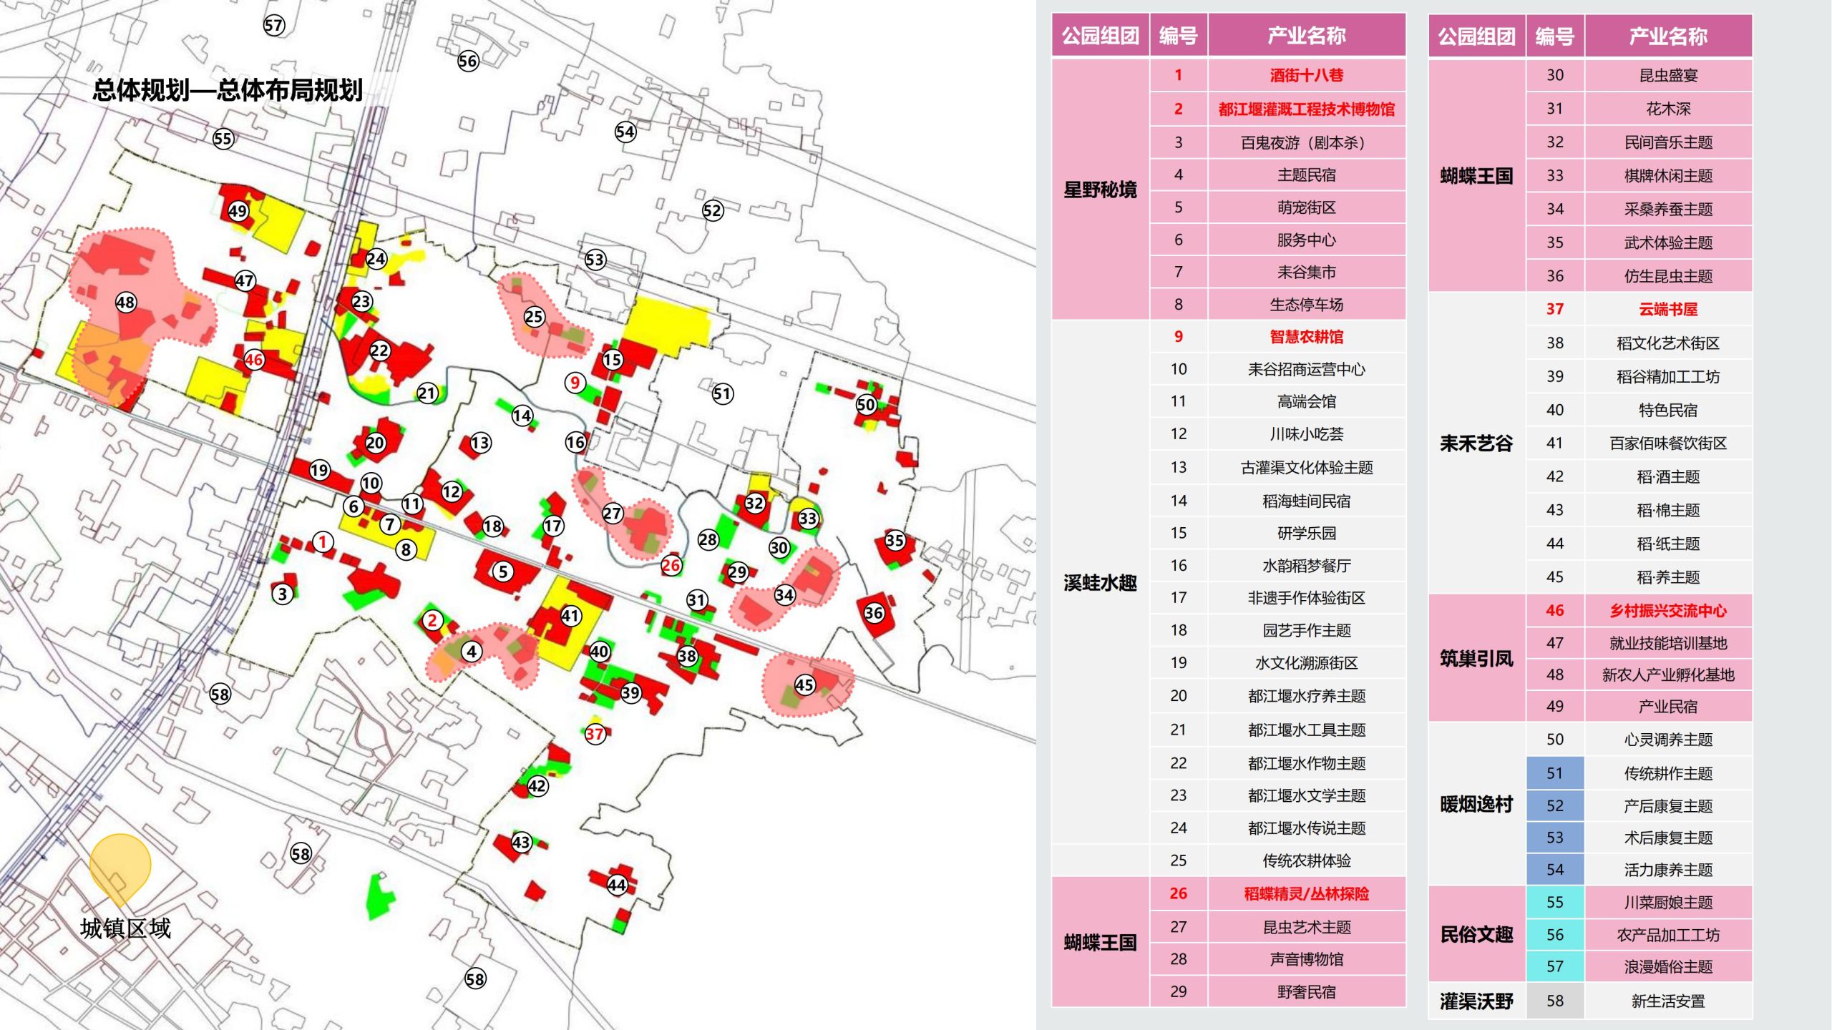The height and width of the screenshot is (1030, 1832).
Task: Select the 乡村振兴交流中心 entry
Action: coord(1667,611)
